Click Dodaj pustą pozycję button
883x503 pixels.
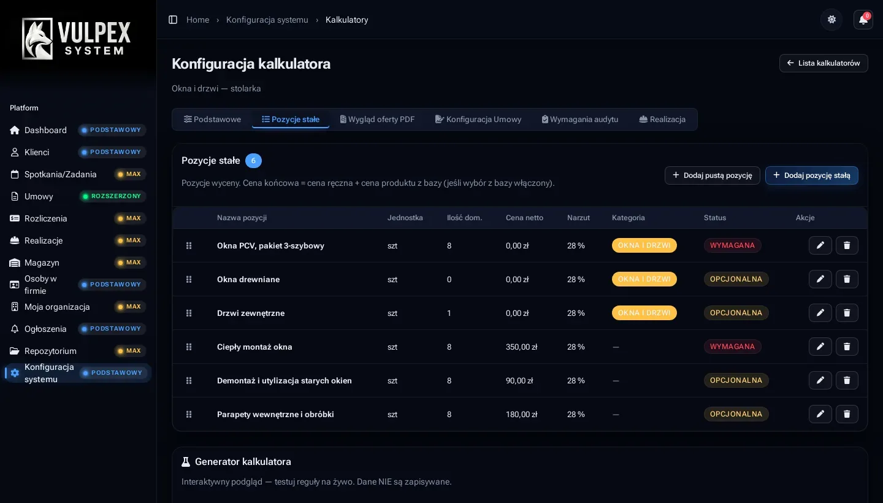pos(713,175)
